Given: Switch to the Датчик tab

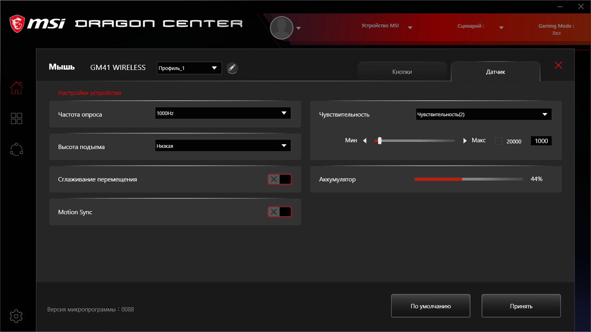Looking at the screenshot, I should pyautogui.click(x=496, y=72).
